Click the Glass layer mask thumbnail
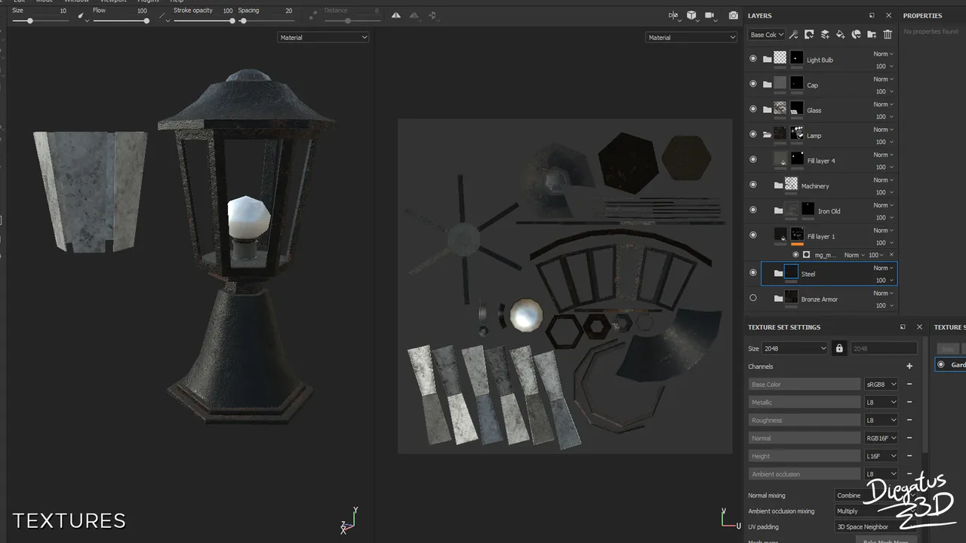The image size is (966, 543). 796,109
